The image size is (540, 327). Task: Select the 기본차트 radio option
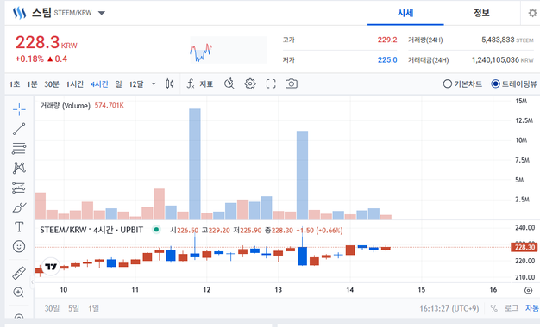pos(462,83)
